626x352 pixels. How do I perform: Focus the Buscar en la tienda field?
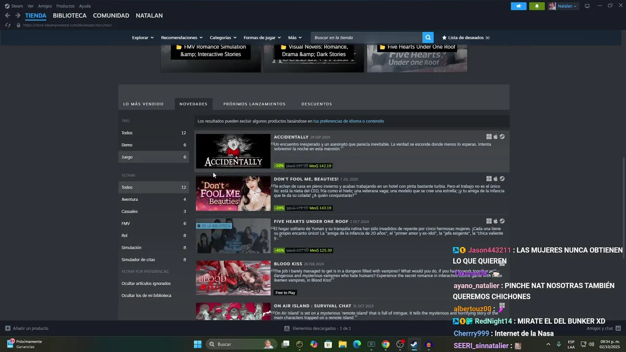pyautogui.click(x=367, y=38)
